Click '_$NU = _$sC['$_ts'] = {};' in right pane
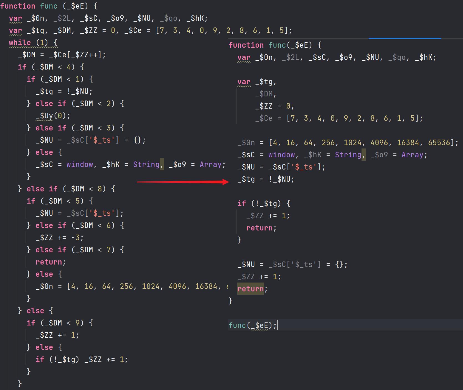This screenshot has width=463, height=390. click(x=292, y=265)
